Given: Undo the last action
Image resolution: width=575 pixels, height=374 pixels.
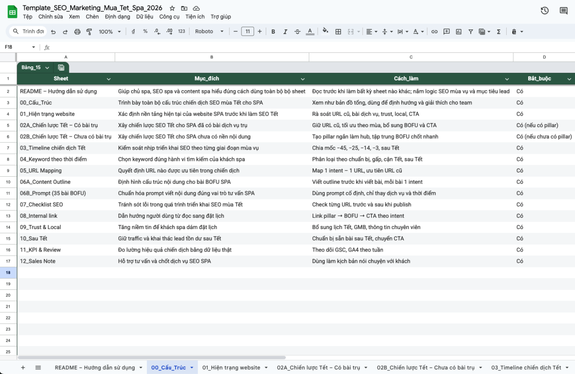Looking at the screenshot, I should click(x=53, y=32).
